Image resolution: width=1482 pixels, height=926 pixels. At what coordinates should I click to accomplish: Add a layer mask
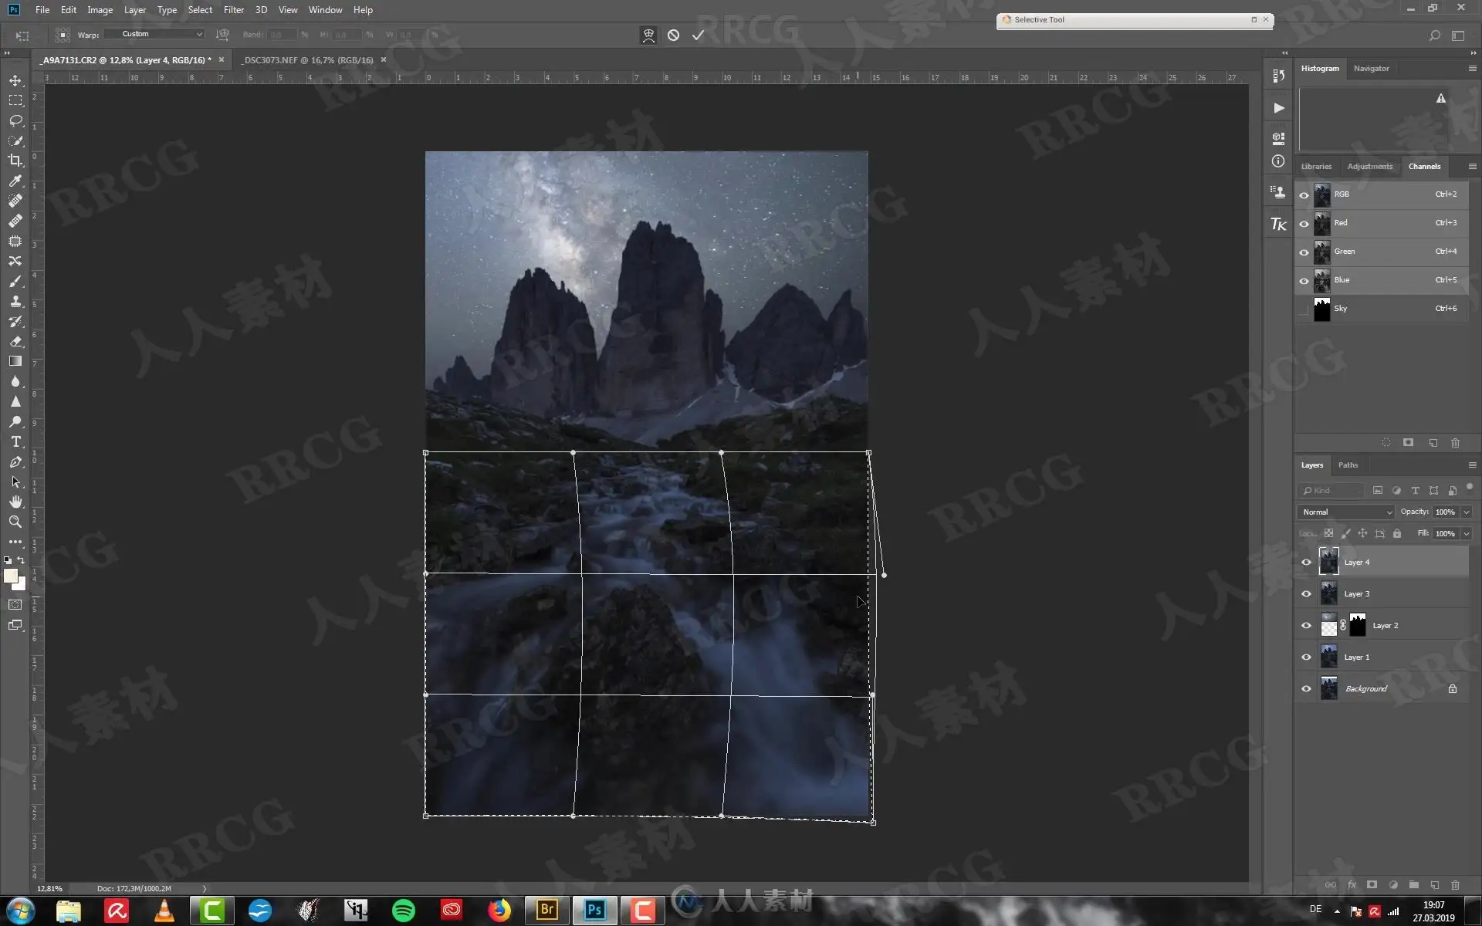coord(1372,885)
